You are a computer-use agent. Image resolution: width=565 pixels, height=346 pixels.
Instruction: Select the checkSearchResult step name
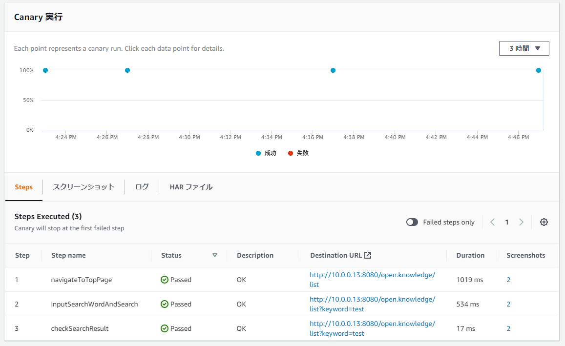pos(80,329)
